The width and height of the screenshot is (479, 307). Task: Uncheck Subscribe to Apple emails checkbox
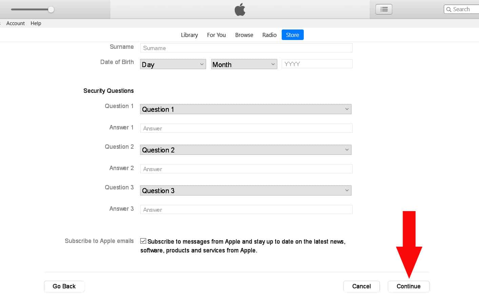(x=143, y=241)
